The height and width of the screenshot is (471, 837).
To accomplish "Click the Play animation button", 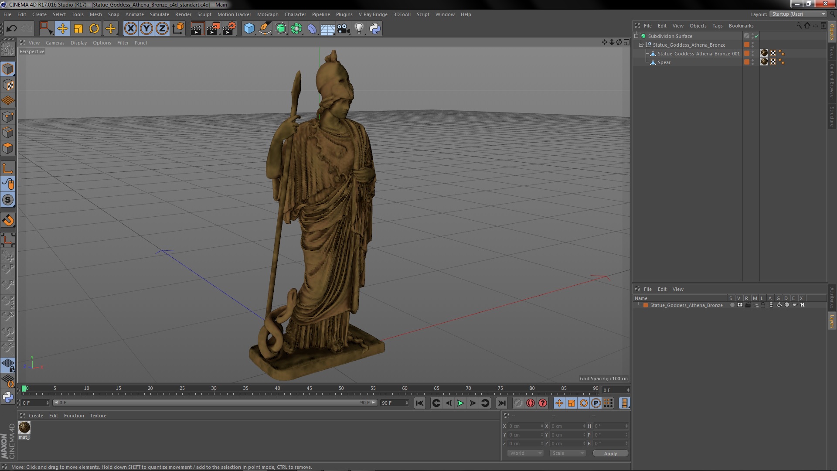I will (460, 403).
